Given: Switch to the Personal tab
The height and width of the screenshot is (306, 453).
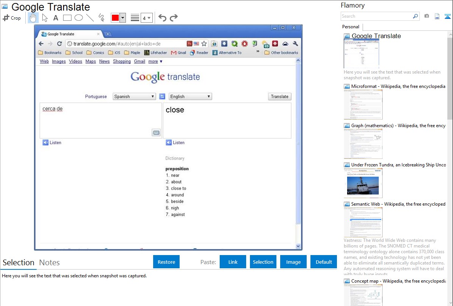Looking at the screenshot, I should pos(351,27).
